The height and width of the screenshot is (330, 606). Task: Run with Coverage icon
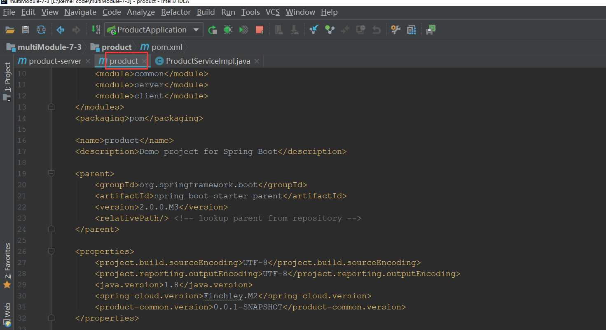coord(244,30)
